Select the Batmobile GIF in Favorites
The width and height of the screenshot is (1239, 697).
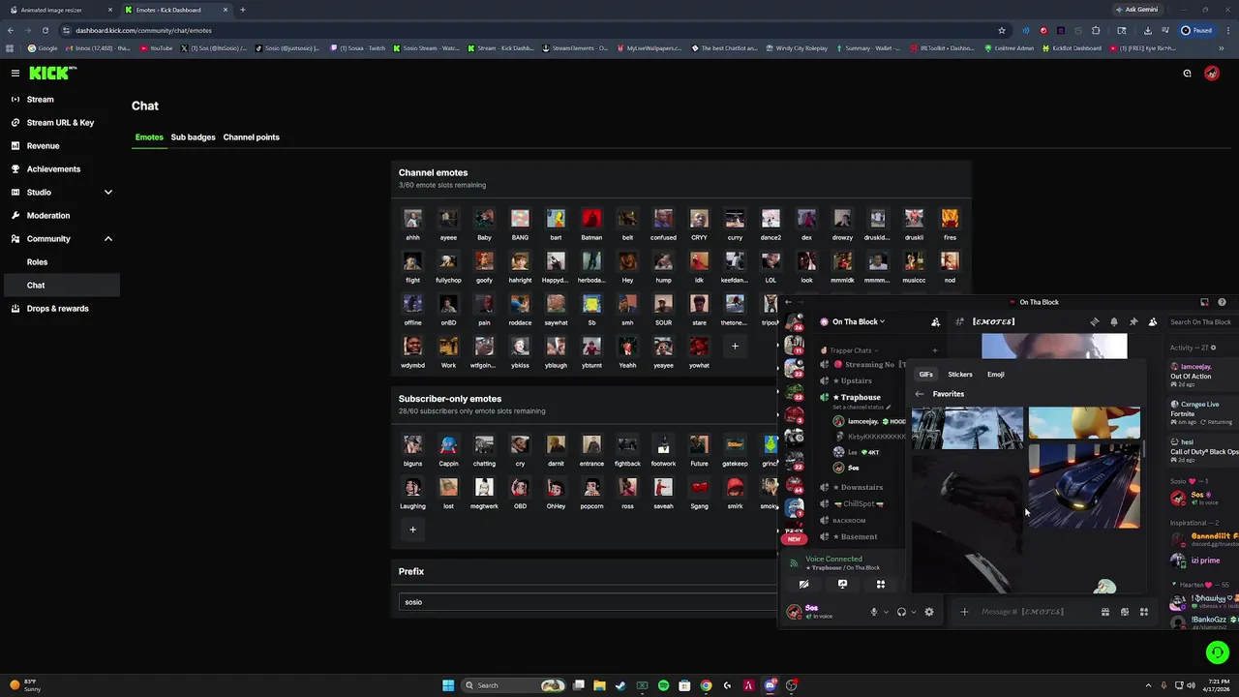click(1084, 486)
